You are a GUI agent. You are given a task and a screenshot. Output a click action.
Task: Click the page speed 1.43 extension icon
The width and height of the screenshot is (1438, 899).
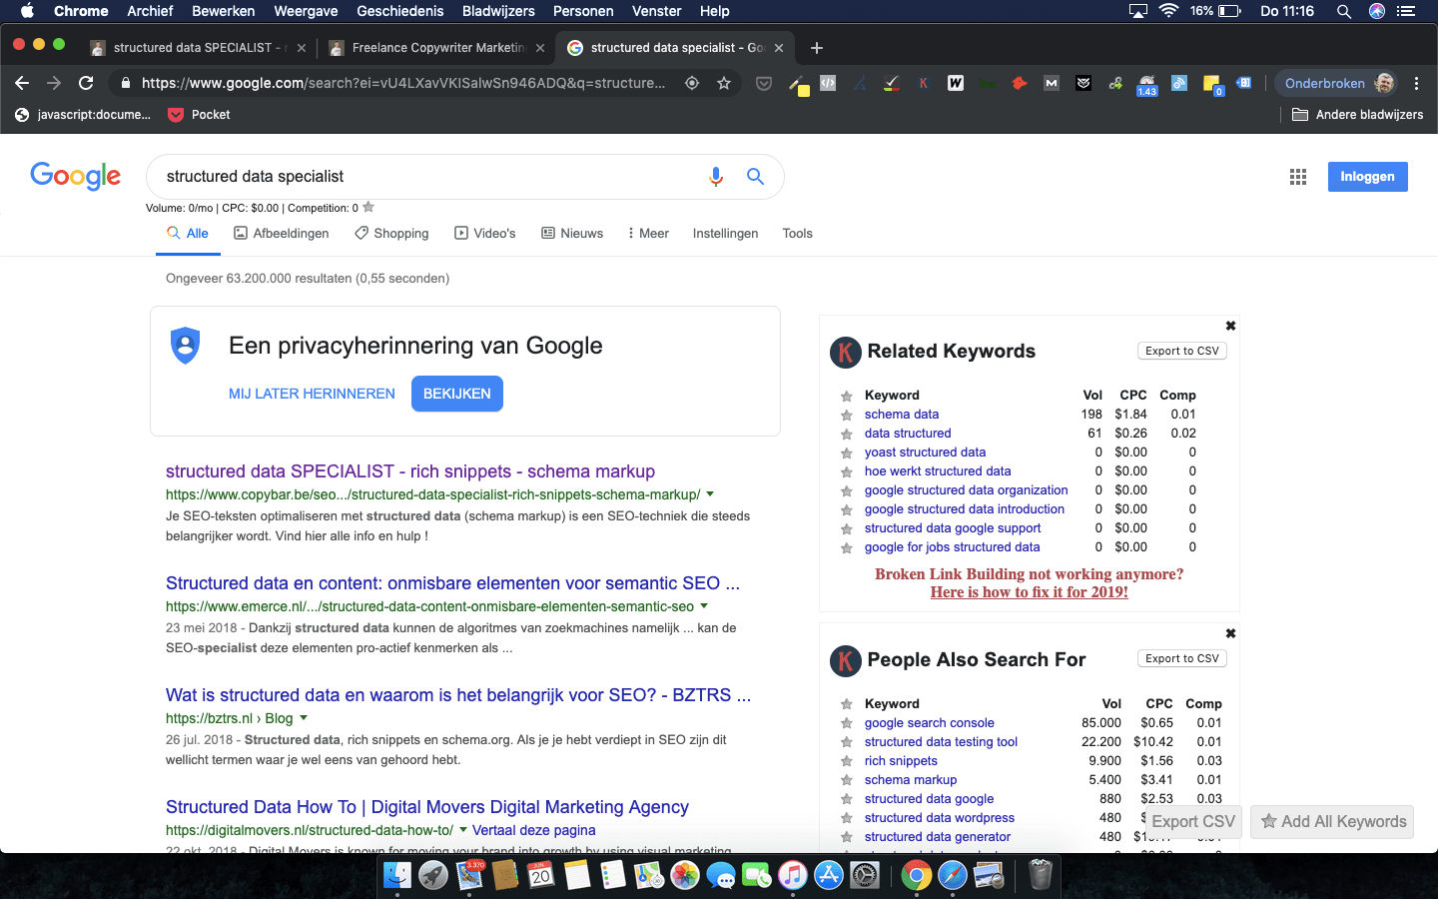[x=1146, y=85]
